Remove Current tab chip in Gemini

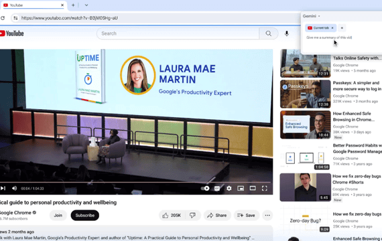pyautogui.click(x=332, y=28)
